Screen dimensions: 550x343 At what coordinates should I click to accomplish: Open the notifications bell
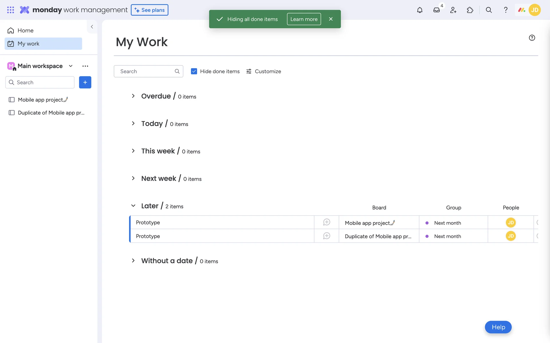(x=420, y=10)
